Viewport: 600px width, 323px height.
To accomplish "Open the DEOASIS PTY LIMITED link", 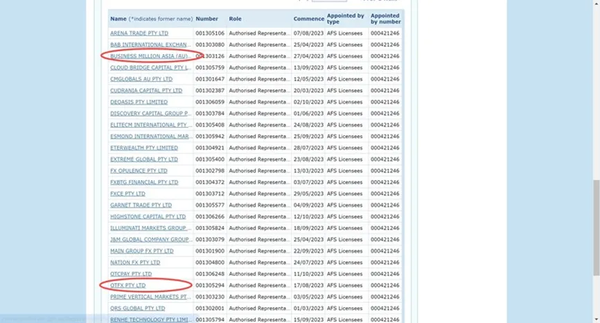I will (x=139, y=102).
